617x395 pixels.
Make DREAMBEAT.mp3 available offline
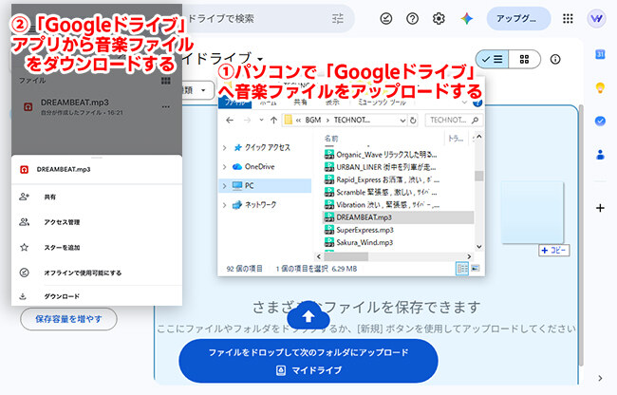click(97, 273)
